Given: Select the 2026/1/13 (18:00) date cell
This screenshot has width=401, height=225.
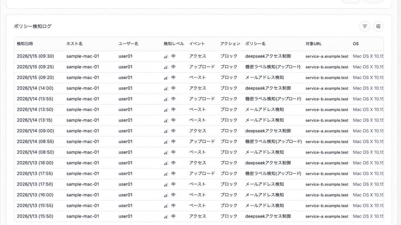Looking at the screenshot, I should (x=35, y=163).
